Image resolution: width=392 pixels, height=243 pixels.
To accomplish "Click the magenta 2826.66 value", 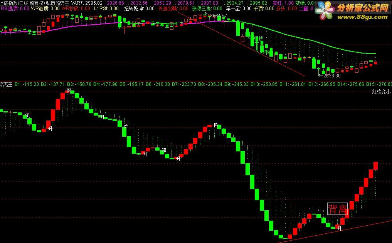I will coord(115,3).
